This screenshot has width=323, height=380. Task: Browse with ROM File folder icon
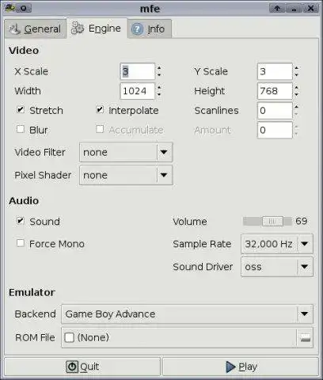[x=306, y=337]
